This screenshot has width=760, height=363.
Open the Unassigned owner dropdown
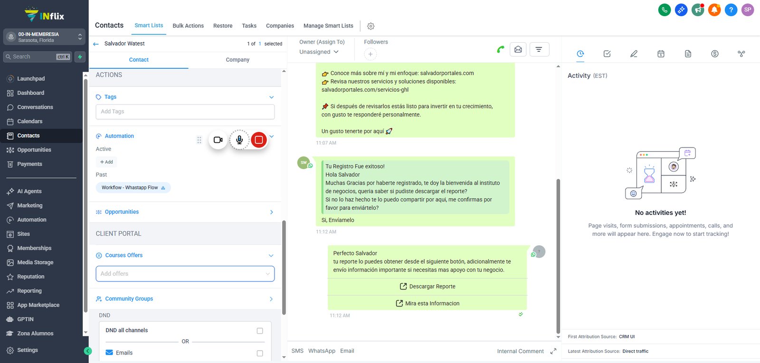[x=319, y=52]
